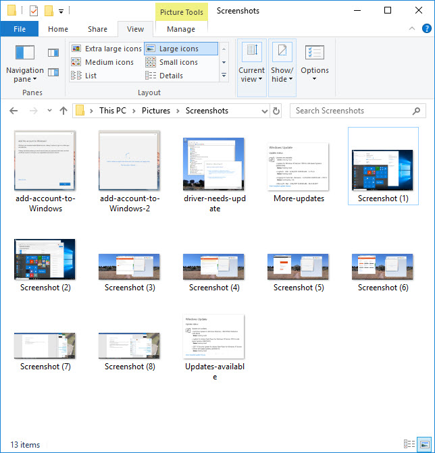Select Screenshot (8) thumbnail
435x453 pixels.
pos(129,346)
